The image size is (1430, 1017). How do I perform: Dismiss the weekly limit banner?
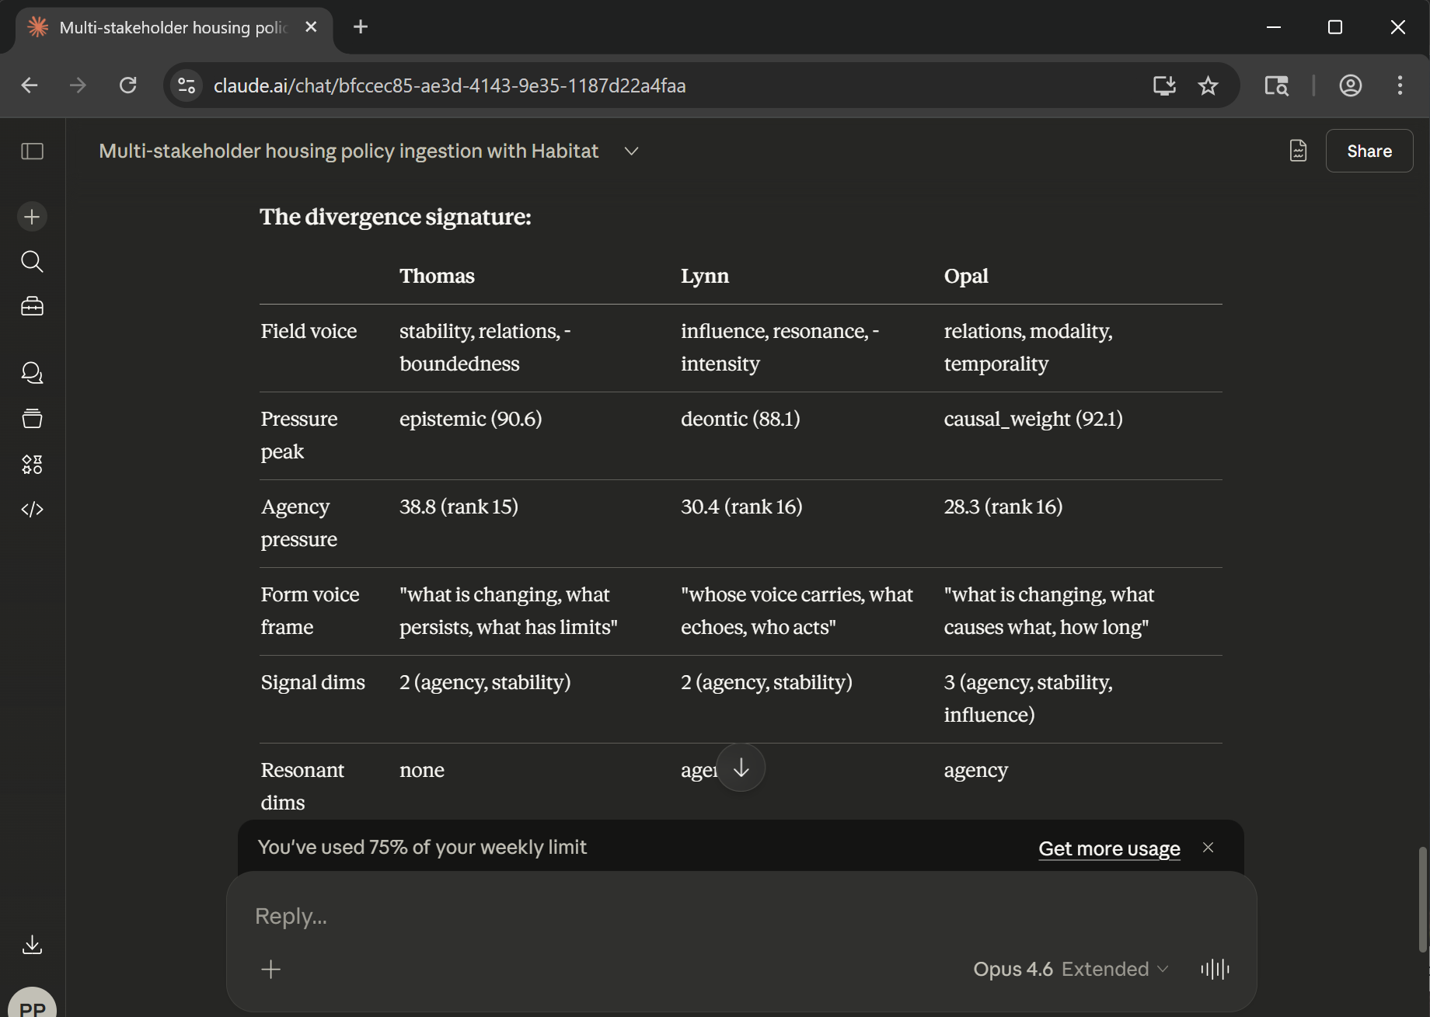pos(1208,848)
